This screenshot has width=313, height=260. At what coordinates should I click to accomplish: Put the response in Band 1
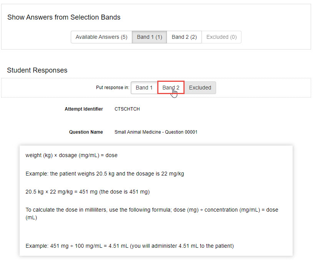pos(144,88)
